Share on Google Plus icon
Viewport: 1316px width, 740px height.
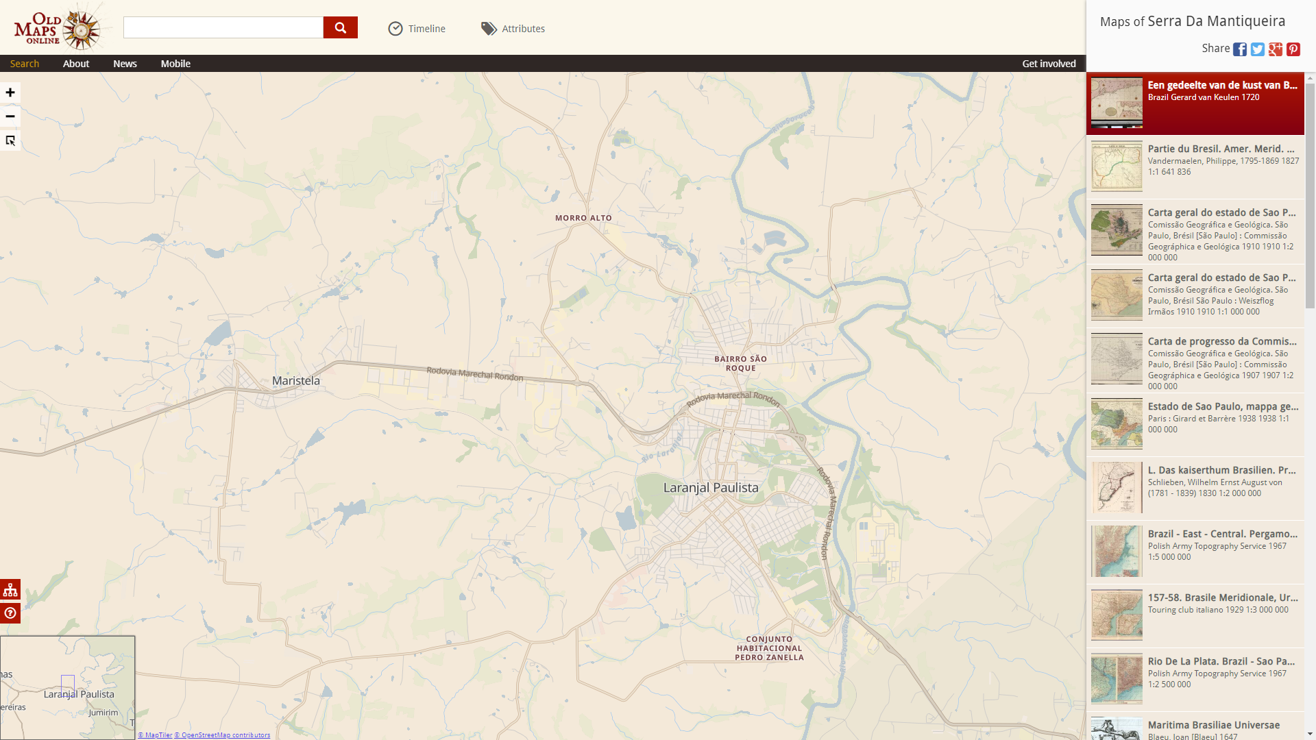click(1276, 49)
